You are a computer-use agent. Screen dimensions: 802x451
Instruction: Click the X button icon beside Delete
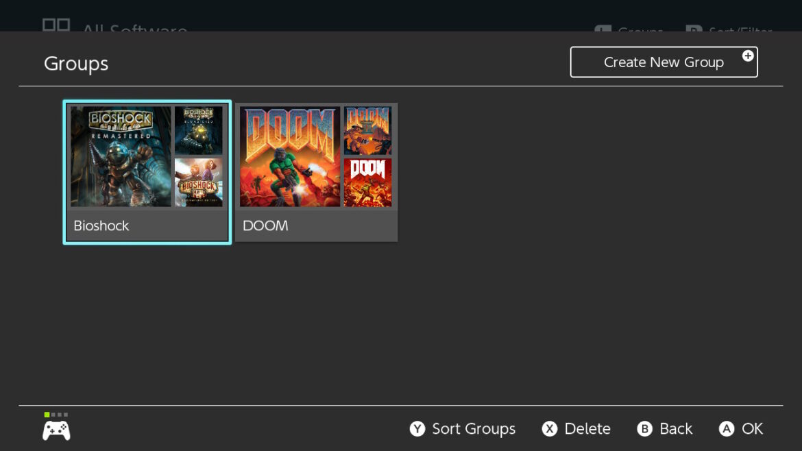click(550, 429)
